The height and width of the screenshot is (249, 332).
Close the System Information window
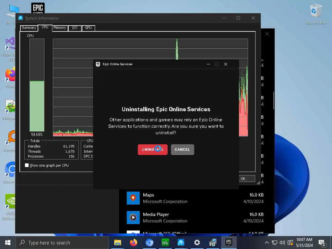tap(253, 18)
